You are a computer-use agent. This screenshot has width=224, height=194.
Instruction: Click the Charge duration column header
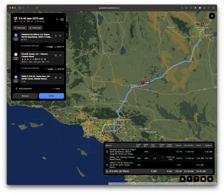[169, 145]
